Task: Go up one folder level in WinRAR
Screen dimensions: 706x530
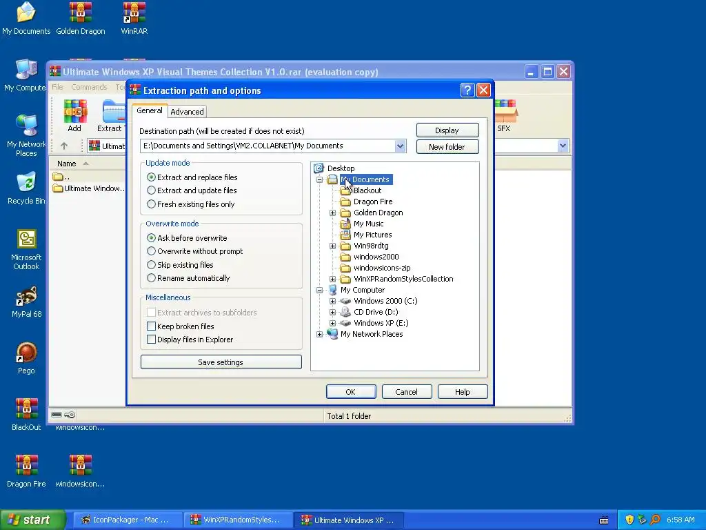Action: pyautogui.click(x=64, y=146)
